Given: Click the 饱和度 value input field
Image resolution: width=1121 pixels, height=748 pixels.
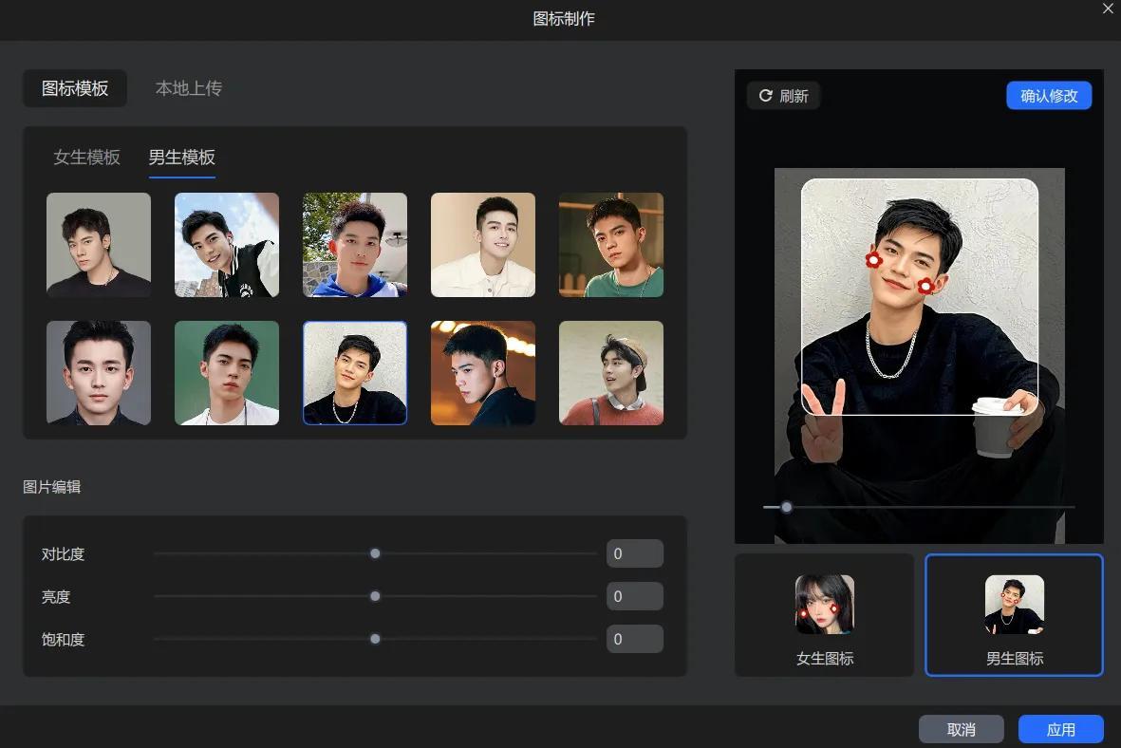Looking at the screenshot, I should pos(634,639).
